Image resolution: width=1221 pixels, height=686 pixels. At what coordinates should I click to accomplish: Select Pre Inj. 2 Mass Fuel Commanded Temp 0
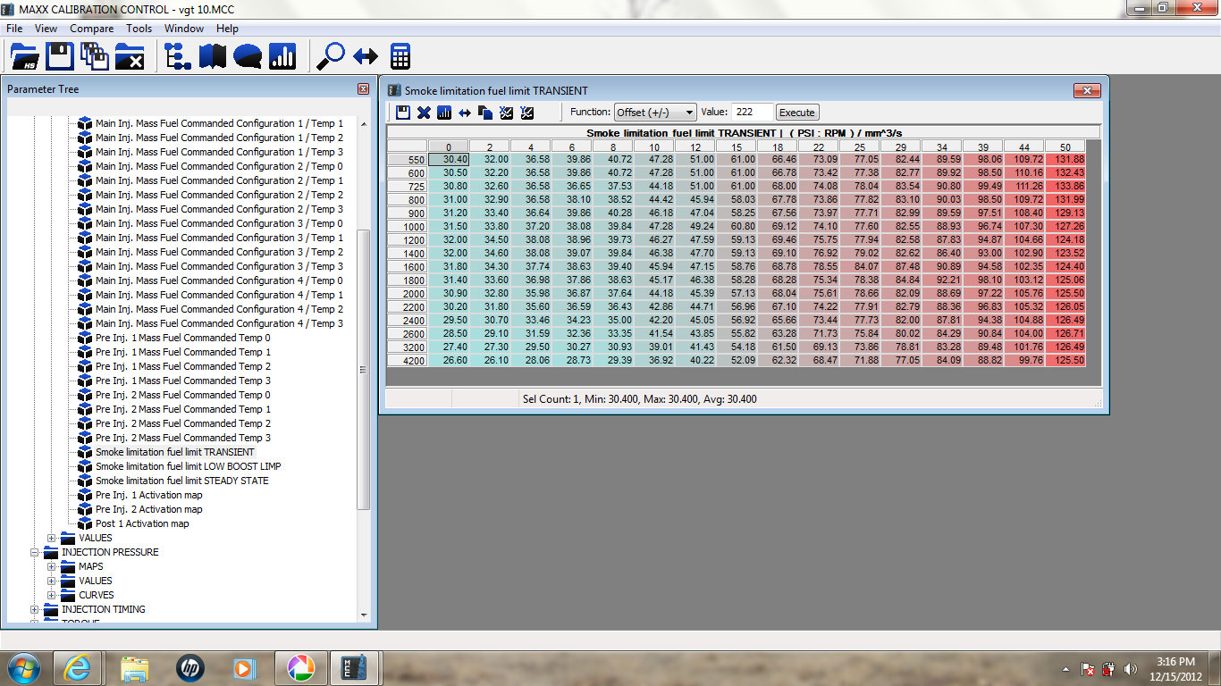tap(182, 395)
